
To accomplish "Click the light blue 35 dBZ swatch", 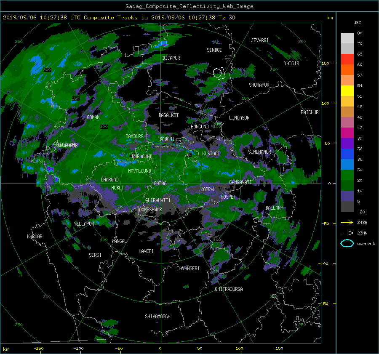I will pos(347,164).
